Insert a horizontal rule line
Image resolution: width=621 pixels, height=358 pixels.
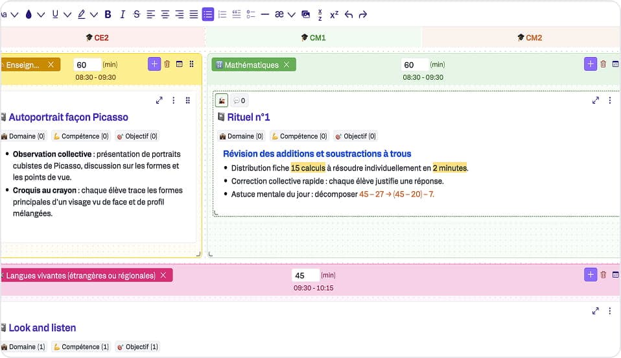pyautogui.click(x=264, y=14)
